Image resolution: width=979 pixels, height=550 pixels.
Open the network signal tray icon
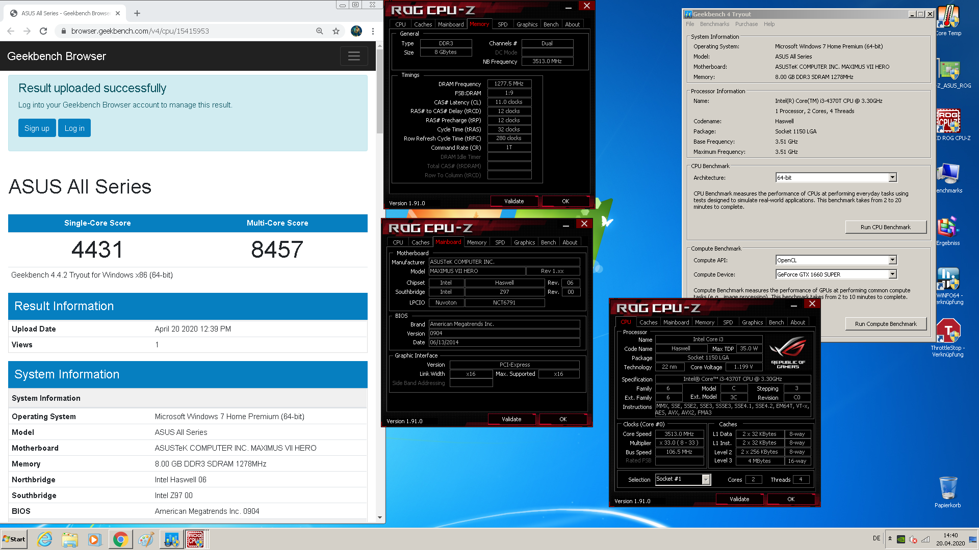tap(925, 539)
